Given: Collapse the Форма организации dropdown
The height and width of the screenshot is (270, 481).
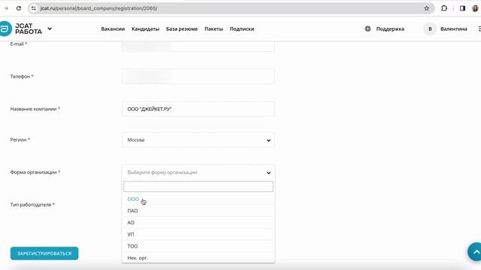Looking at the screenshot, I should click(x=198, y=172).
